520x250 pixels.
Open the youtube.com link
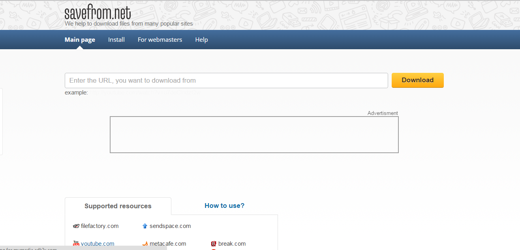(98, 244)
